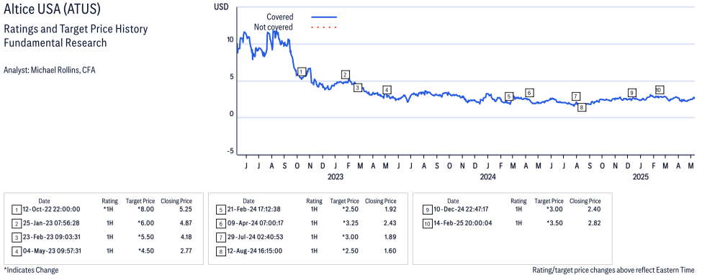The width and height of the screenshot is (702, 275).
Task: Click the red dotted Not covered legend line
Action: pos(324,27)
